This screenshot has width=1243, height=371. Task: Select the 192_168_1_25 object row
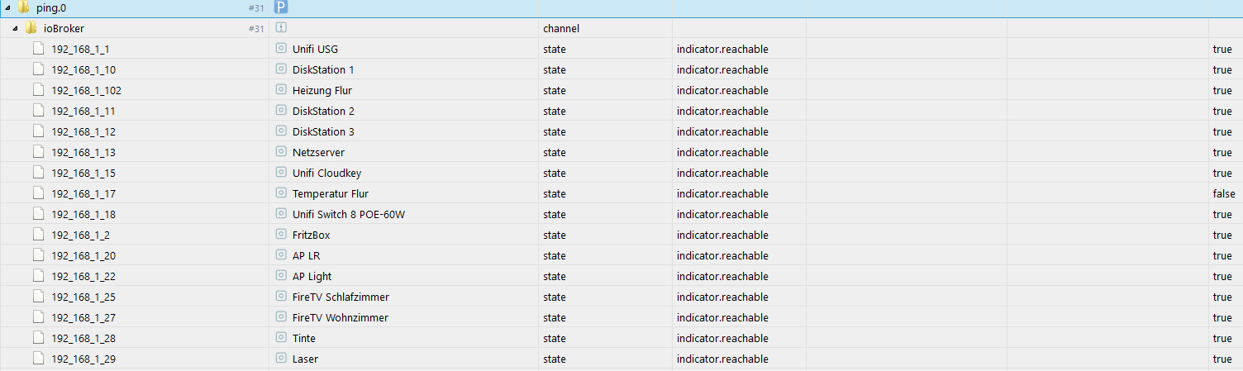point(83,297)
